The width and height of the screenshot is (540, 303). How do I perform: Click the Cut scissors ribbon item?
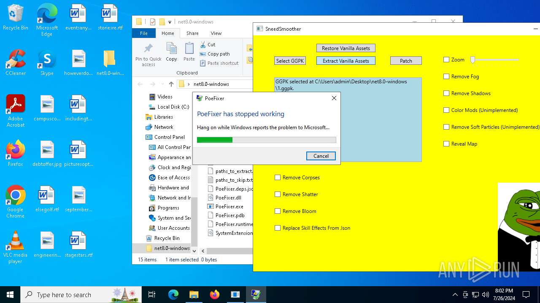(x=208, y=45)
